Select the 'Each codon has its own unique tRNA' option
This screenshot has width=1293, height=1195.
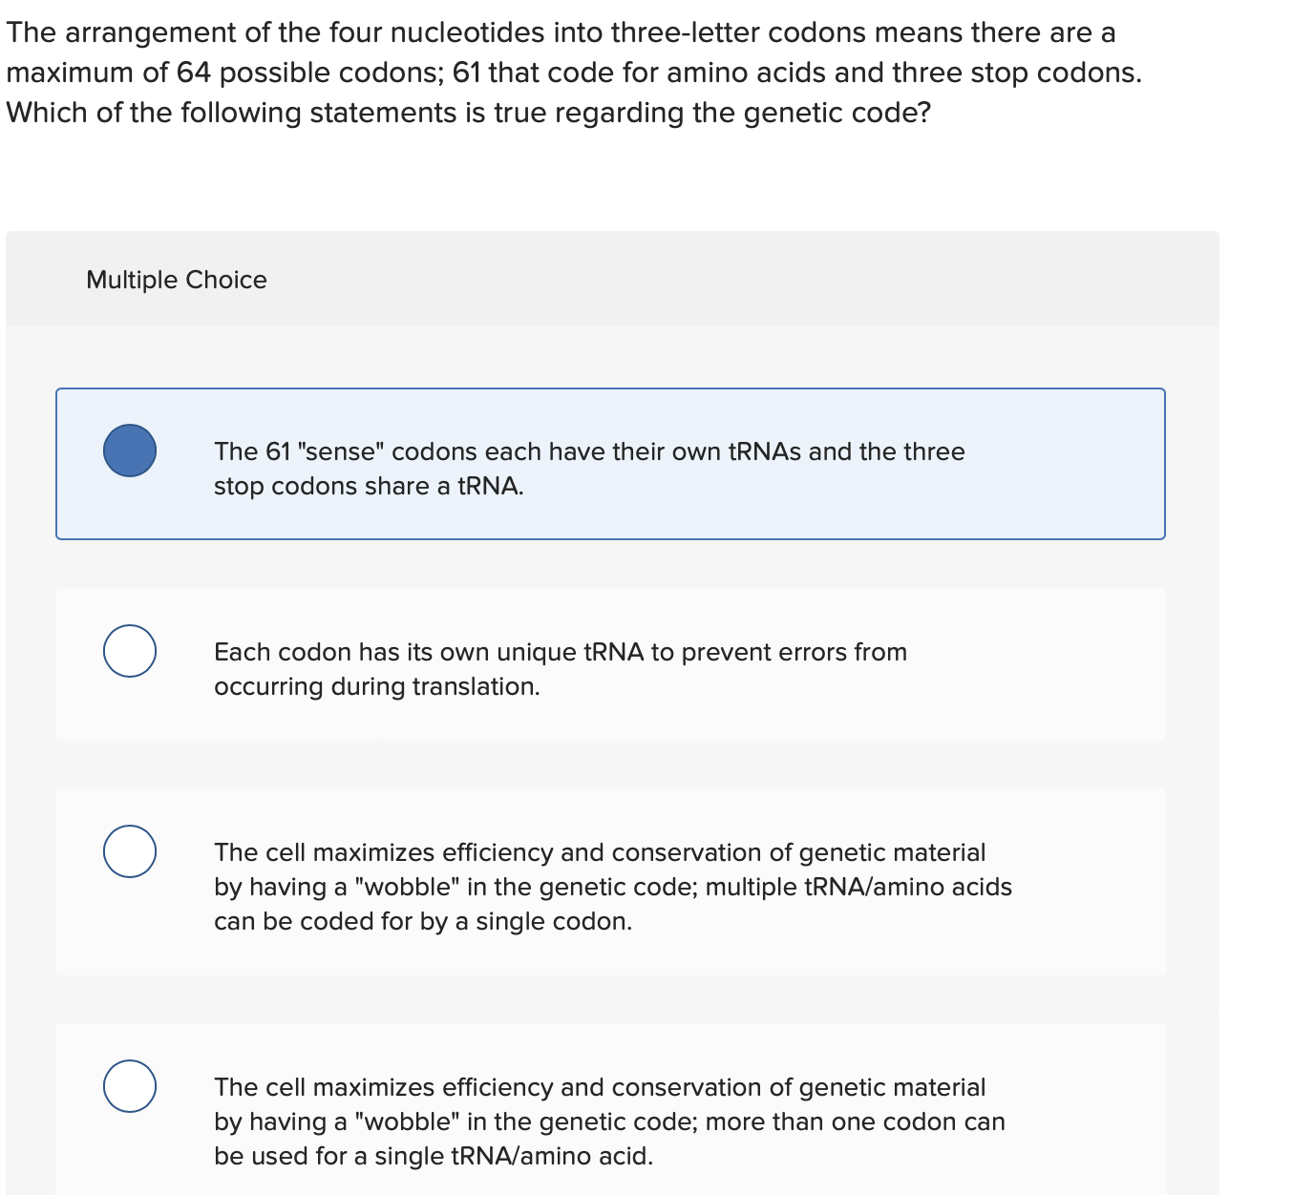coord(129,651)
